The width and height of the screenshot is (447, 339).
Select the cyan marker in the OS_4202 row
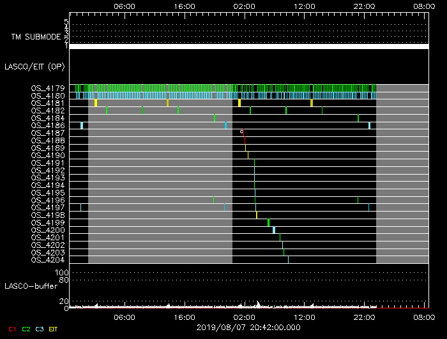pos(282,245)
